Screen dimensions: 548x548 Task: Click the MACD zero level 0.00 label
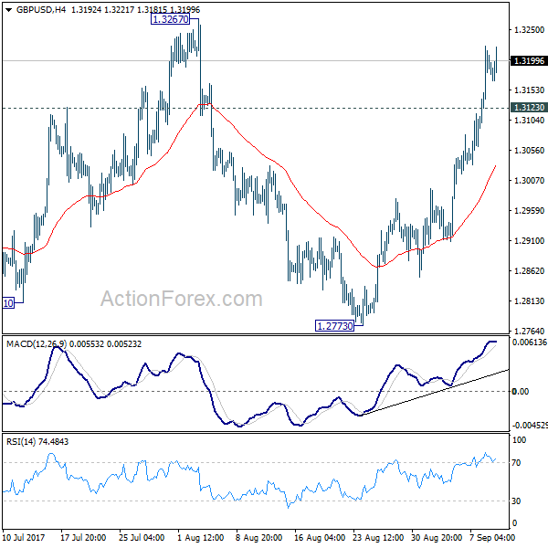click(521, 392)
